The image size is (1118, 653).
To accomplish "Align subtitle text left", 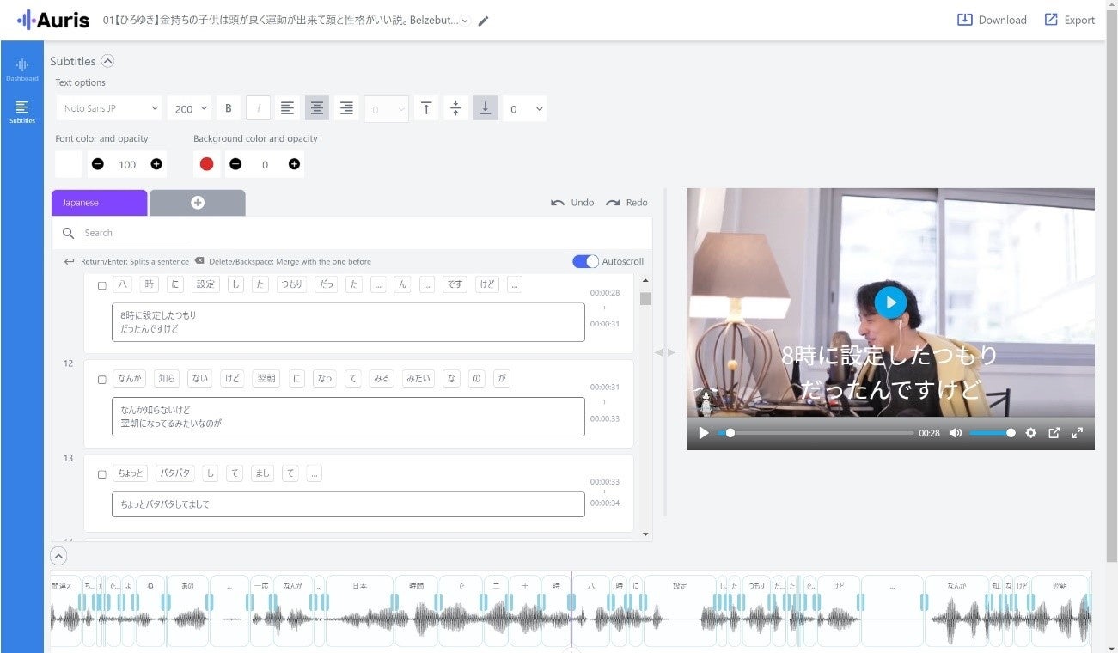I will pos(287,108).
